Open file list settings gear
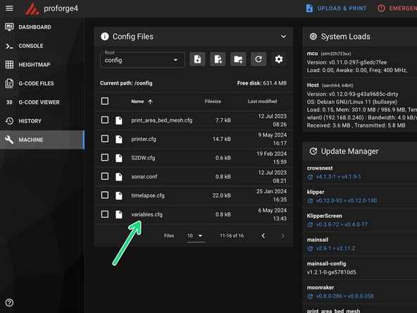The width and height of the screenshot is (417, 313). [x=279, y=59]
